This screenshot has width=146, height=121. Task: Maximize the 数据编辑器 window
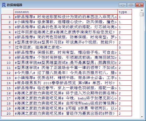131,5
